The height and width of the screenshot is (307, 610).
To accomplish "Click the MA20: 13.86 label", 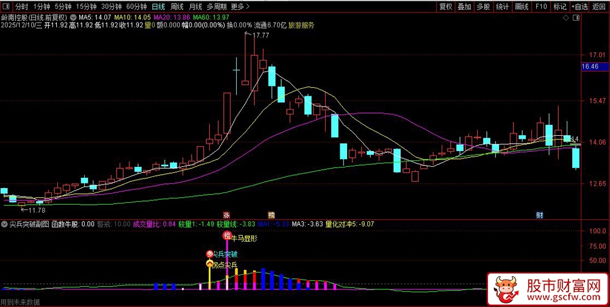I will tap(172, 18).
